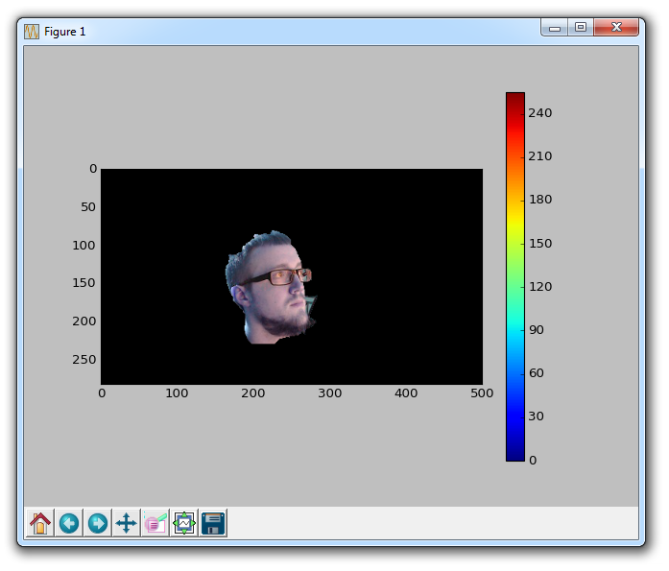Click the red top of the colorbar
669x571 pixels.
click(x=515, y=102)
